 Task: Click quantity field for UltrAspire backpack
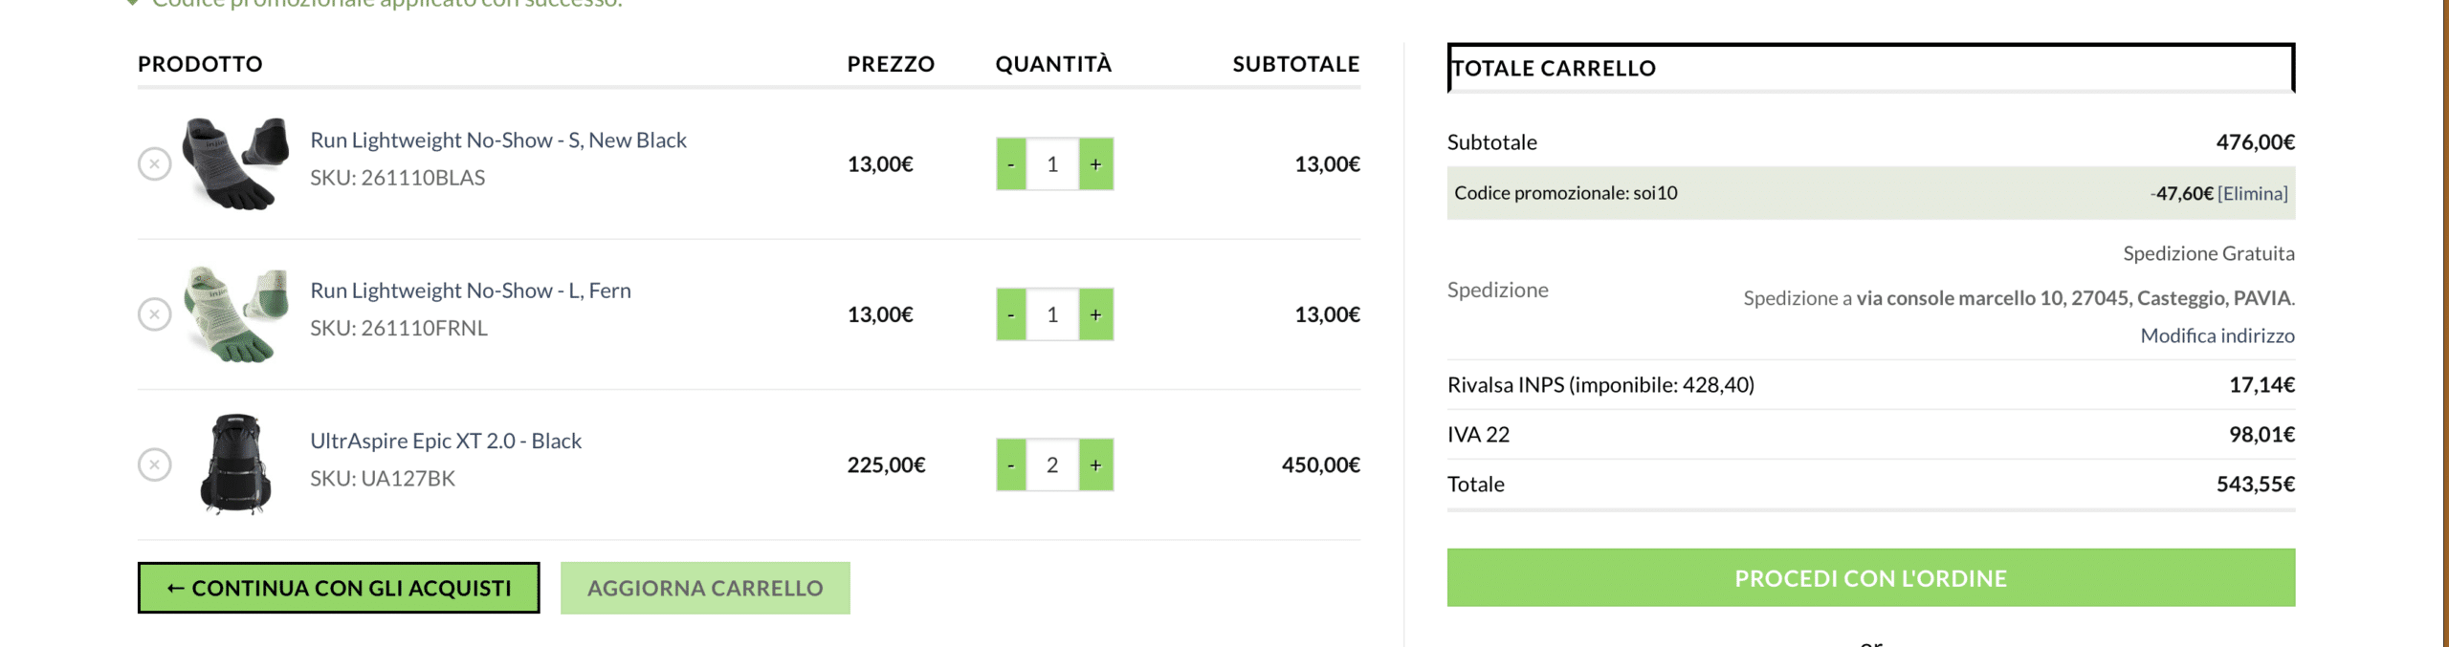pos(1052,464)
